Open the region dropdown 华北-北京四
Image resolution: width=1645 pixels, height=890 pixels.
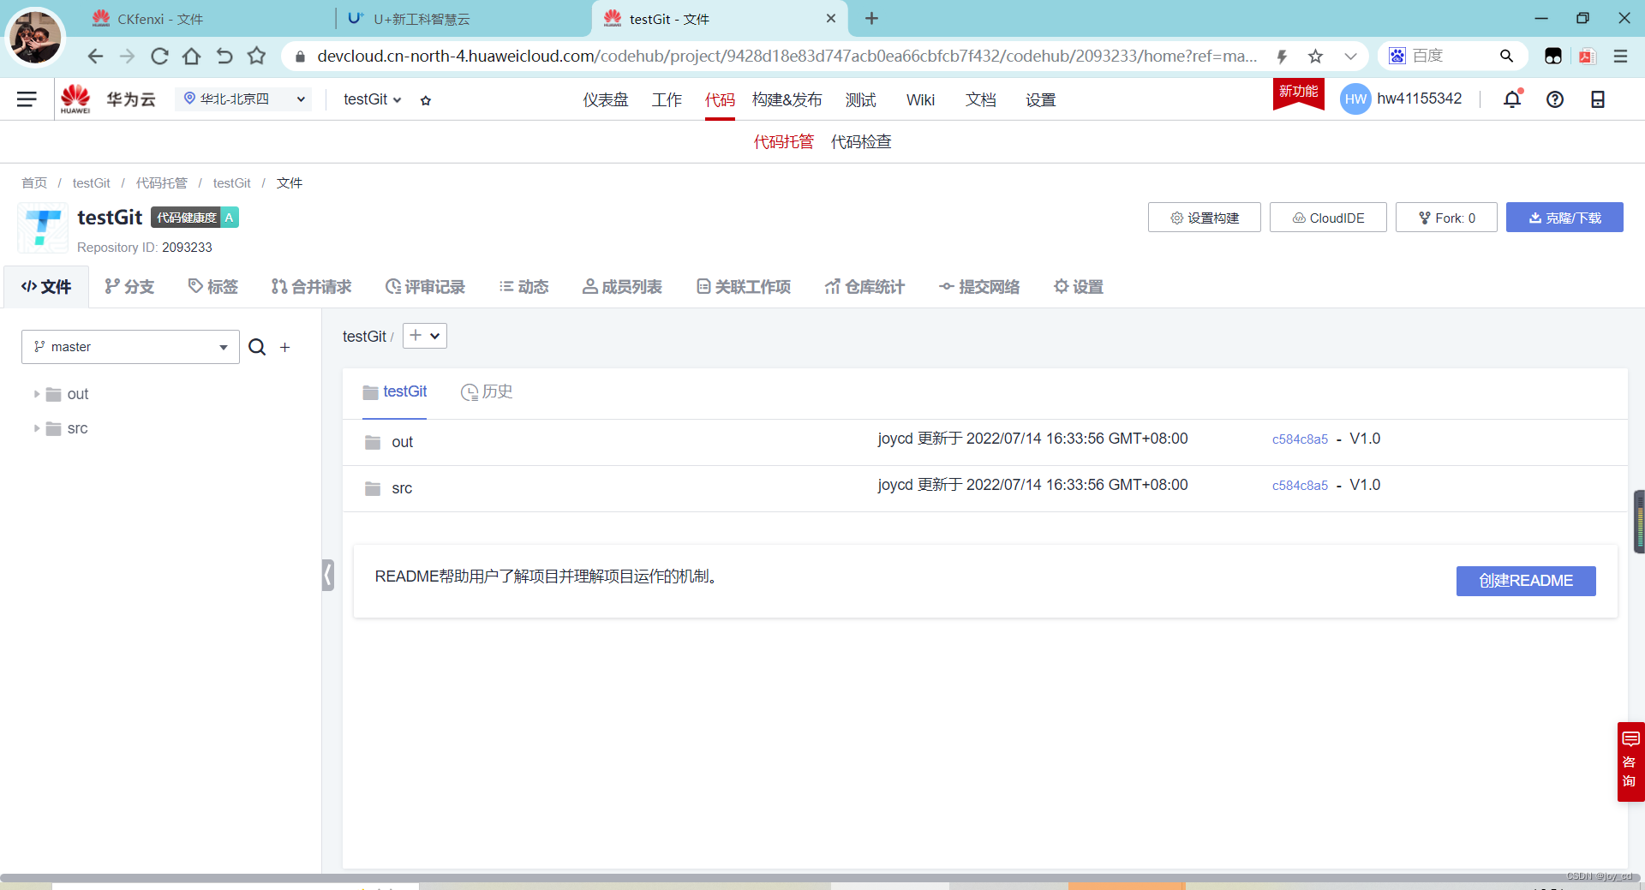click(x=243, y=99)
